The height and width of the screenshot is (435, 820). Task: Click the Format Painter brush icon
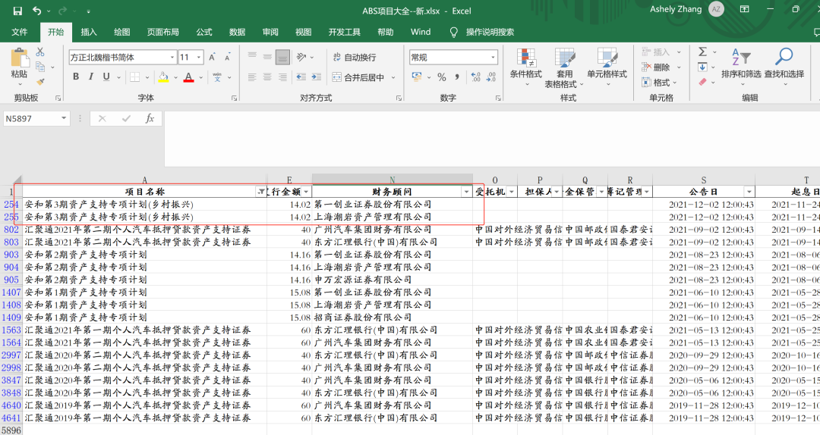pyautogui.click(x=40, y=81)
